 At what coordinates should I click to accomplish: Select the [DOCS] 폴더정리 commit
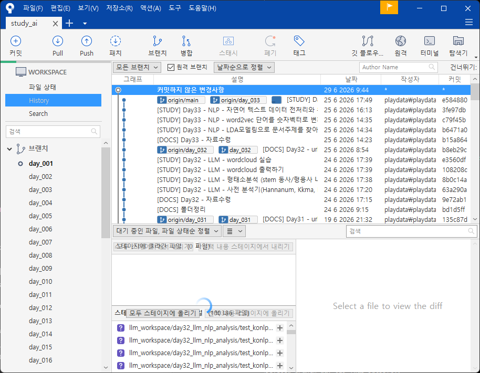pyautogui.click(x=291, y=210)
